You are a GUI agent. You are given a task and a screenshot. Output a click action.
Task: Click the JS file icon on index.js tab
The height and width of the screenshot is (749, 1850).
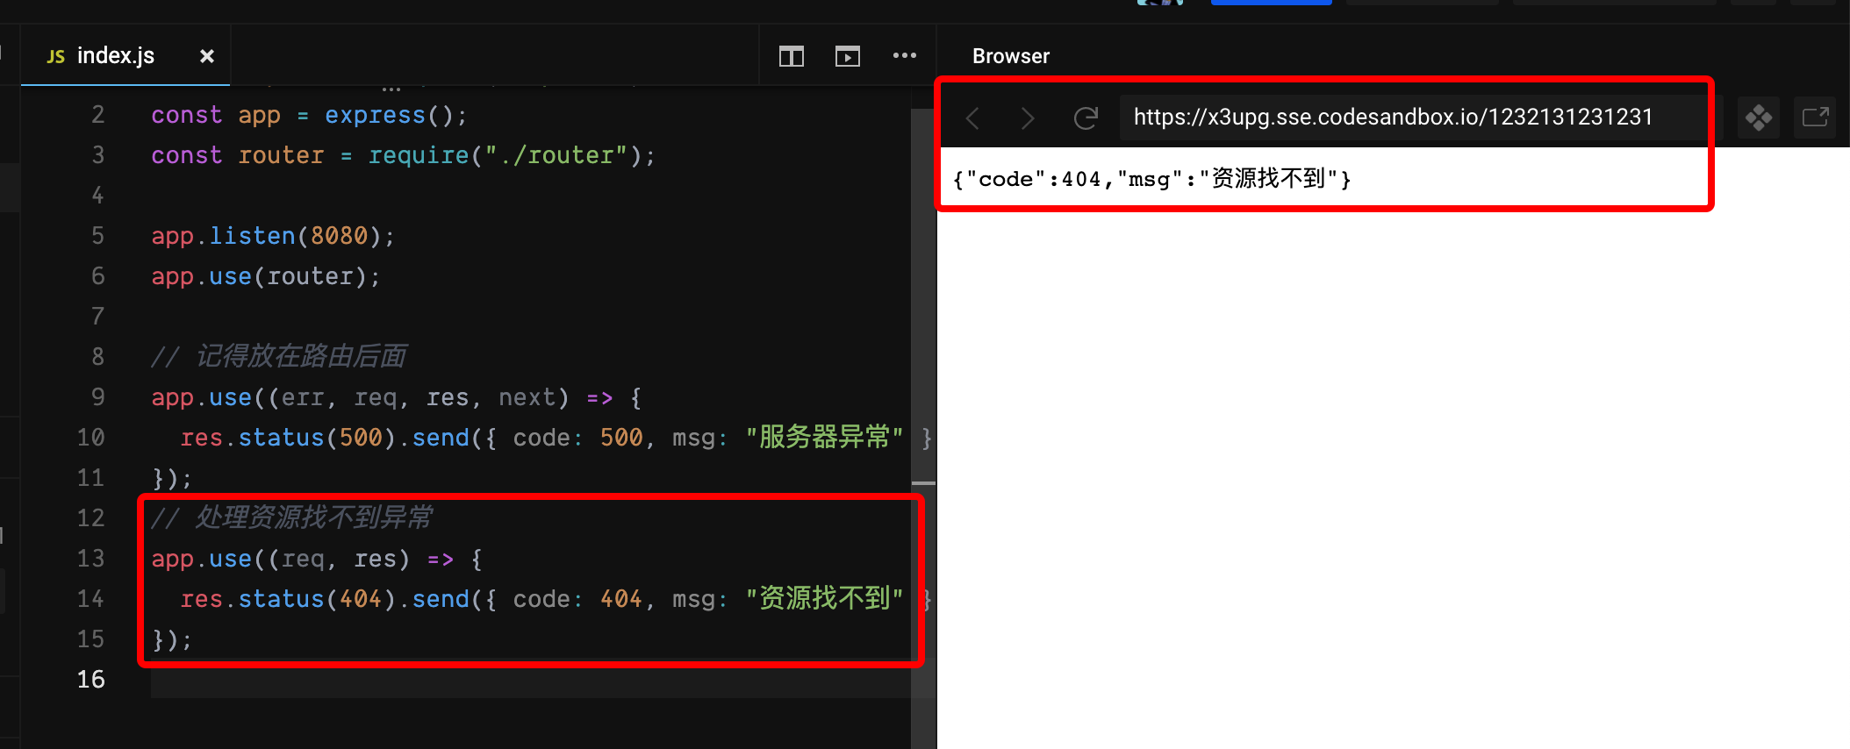tap(55, 57)
